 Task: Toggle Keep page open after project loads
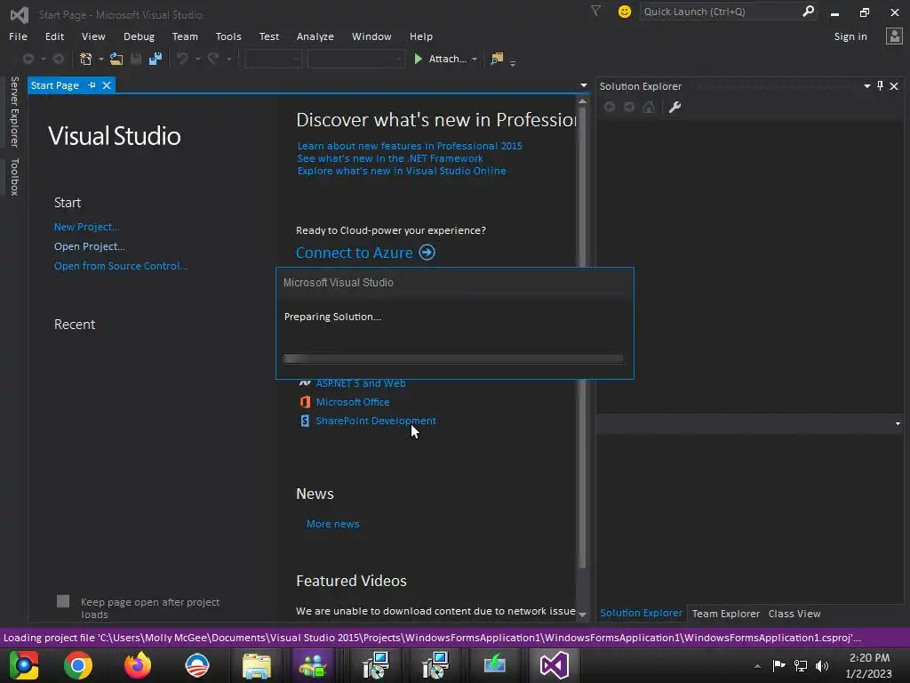pos(63,601)
